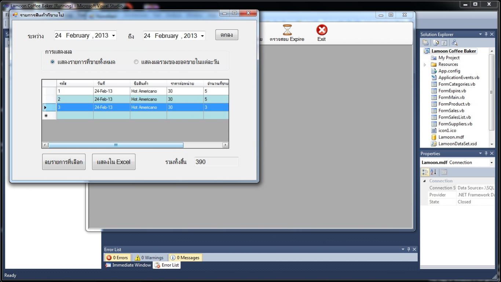Screen dimensions: 501x282
Task: Close the Properties panel
Action: [492, 153]
